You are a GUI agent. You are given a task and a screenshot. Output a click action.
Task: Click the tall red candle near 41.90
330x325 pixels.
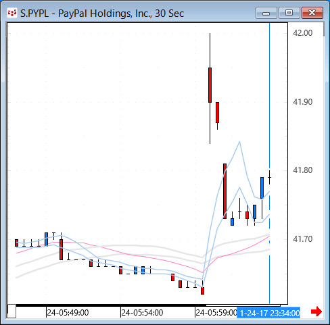pyautogui.click(x=210, y=85)
